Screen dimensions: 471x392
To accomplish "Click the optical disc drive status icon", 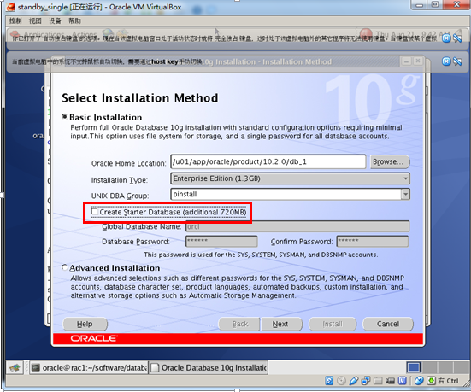I will tap(341, 381).
